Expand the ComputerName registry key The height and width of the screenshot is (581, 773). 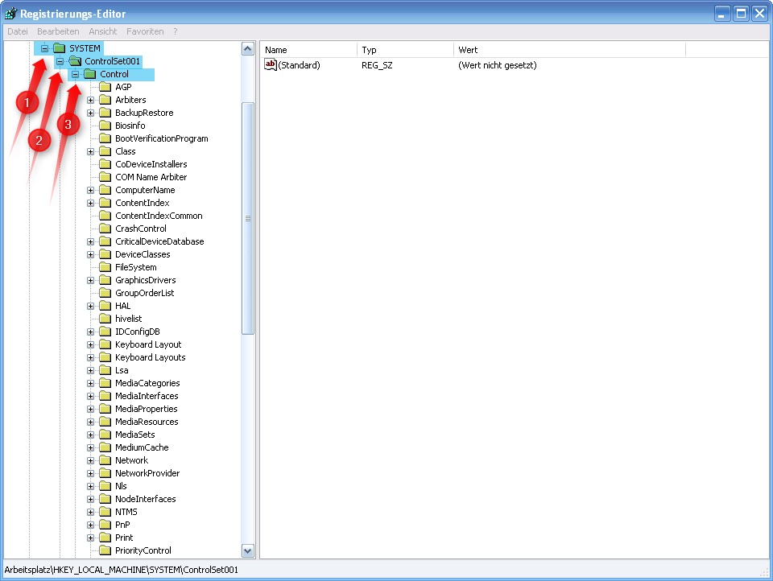(x=90, y=189)
